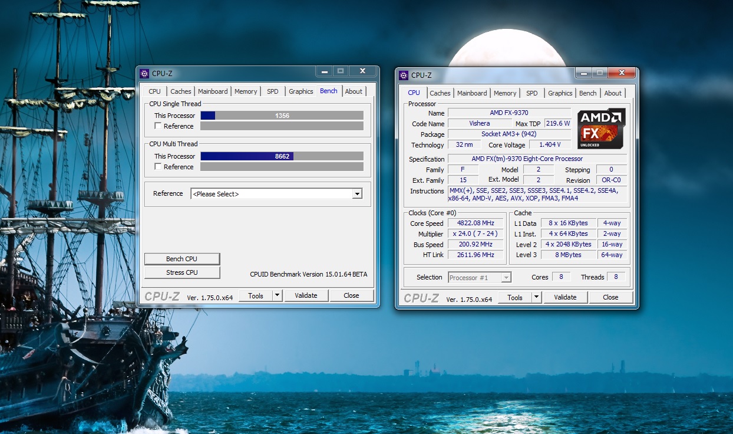Click CPU-Z app icon in right window title bar
This screenshot has width=733, height=434.
click(404, 75)
